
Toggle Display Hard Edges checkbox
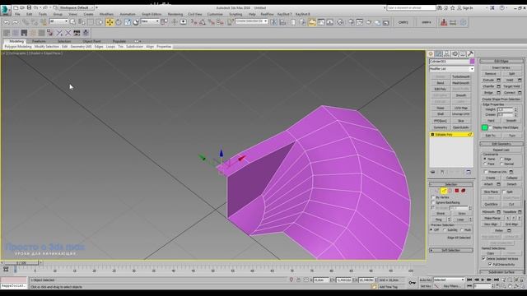click(x=491, y=127)
